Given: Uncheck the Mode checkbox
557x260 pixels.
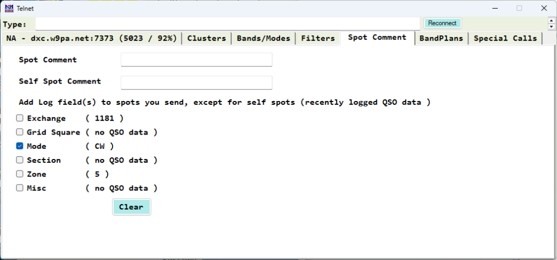Looking at the screenshot, I should coord(20,147).
